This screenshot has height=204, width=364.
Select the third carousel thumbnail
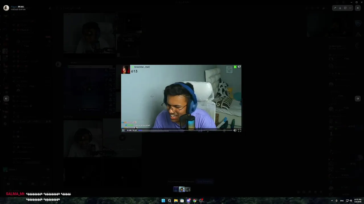click(188, 189)
